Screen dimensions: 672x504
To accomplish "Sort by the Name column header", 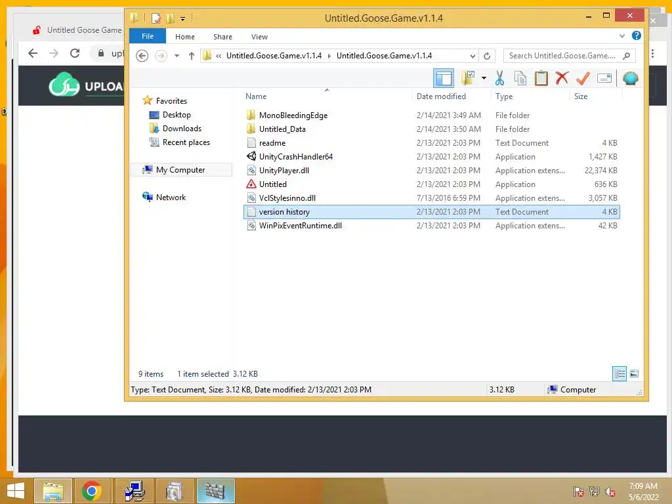I will click(x=256, y=96).
